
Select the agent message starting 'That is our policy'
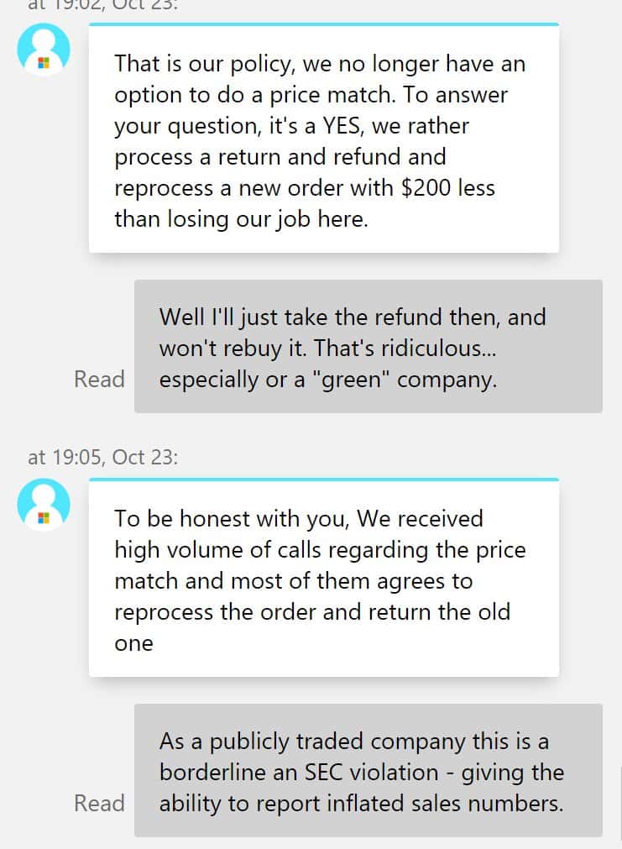[324, 139]
